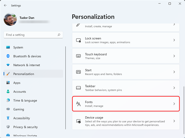185x138 pixels.
Task: Open Network & internet category
Action: pyautogui.click(x=33, y=65)
